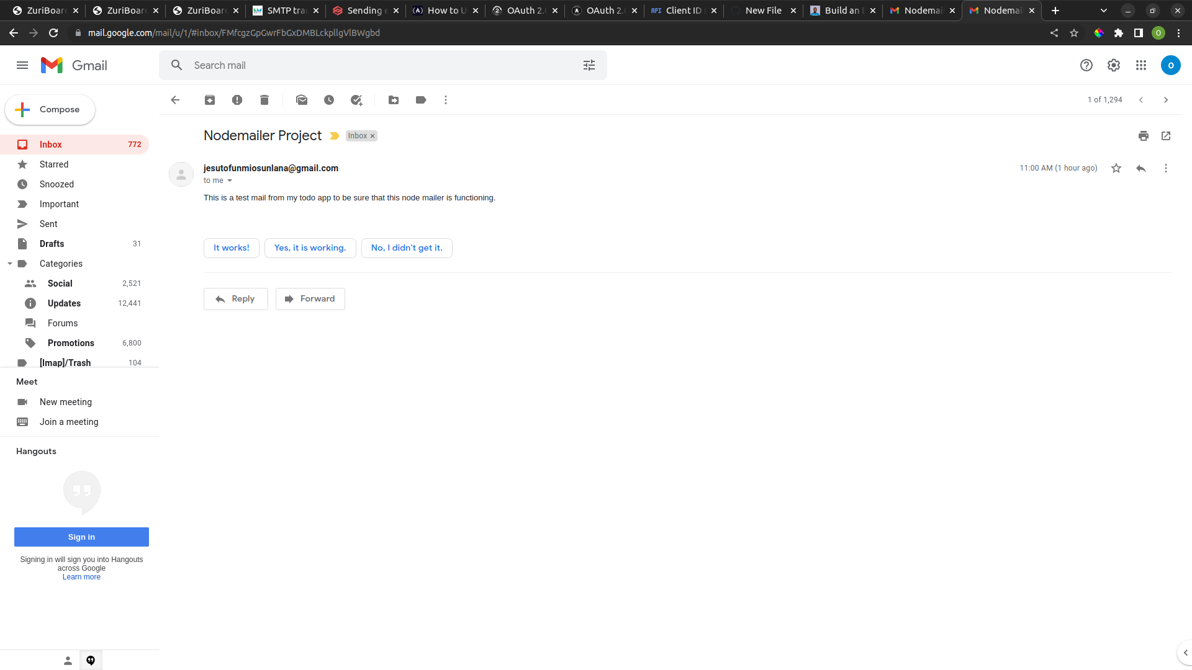Screen dimensions: 1192x670
Task: Open the email in a new window
Action: pos(1166,136)
